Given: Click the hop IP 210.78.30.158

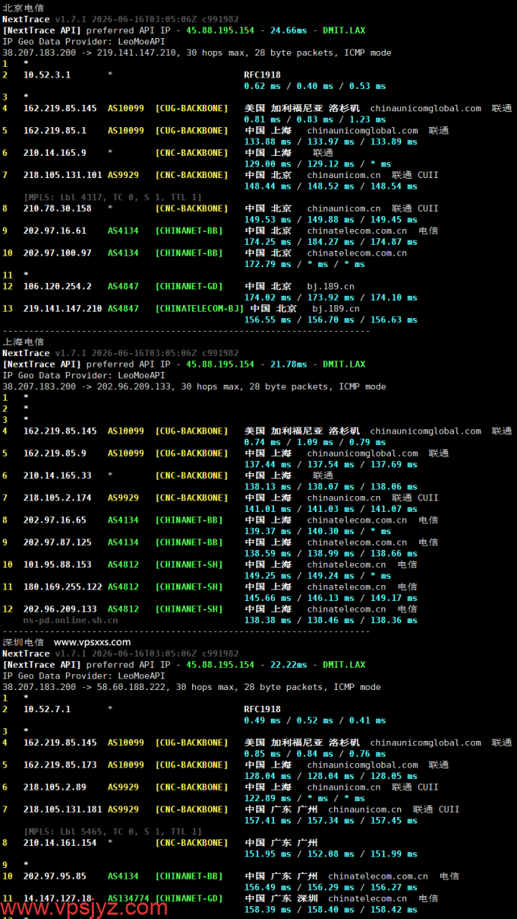Looking at the screenshot, I should tap(58, 208).
